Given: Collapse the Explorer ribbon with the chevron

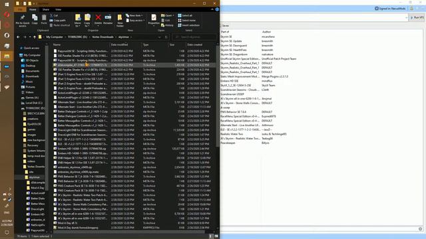Looking at the screenshot, I should click(212, 9).
